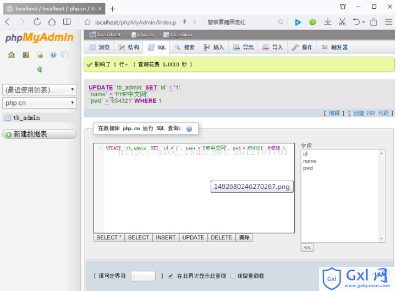Click the 创建 PHP 代码 link
The height and width of the screenshot is (291, 396).
click(x=371, y=113)
